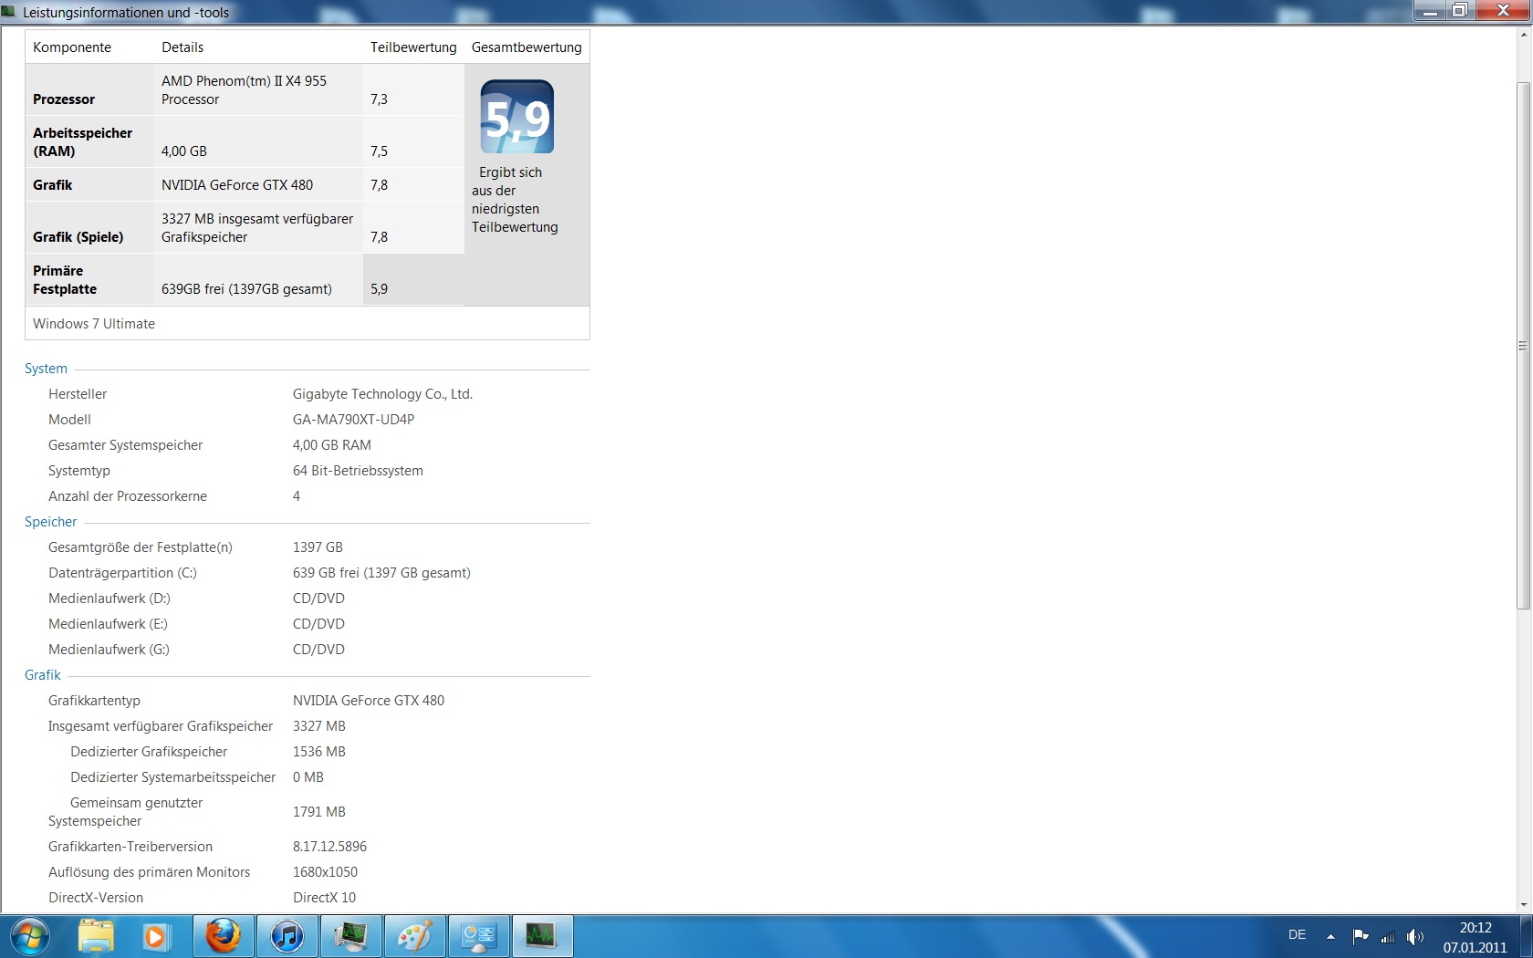Click the Medienlaufwerk (E:) label

click(x=108, y=624)
